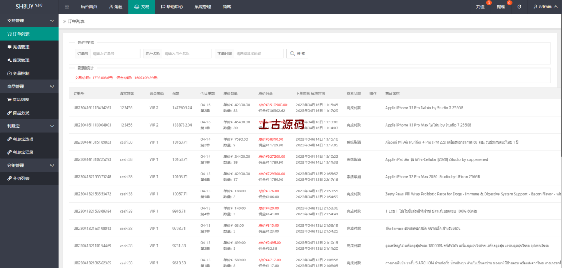
Task: Click the balance 9916.71 in the table
Action: pyautogui.click(x=179, y=211)
